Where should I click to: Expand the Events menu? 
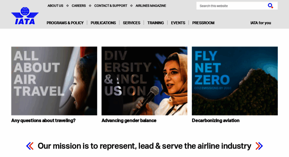pyautogui.click(x=178, y=23)
